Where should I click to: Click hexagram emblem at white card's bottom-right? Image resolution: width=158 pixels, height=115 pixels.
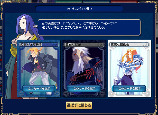coord(147,94)
